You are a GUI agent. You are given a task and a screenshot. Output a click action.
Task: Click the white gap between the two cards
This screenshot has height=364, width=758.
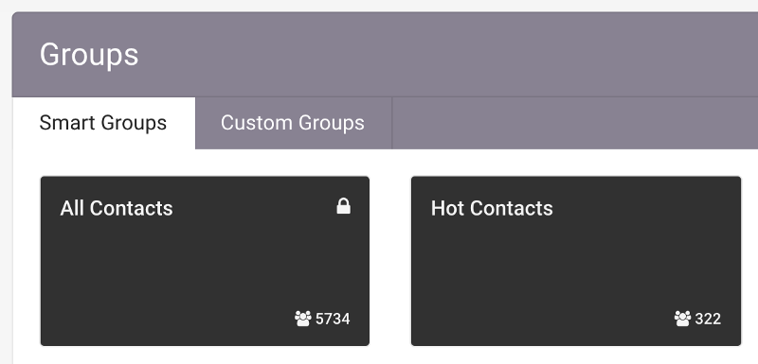(390, 261)
